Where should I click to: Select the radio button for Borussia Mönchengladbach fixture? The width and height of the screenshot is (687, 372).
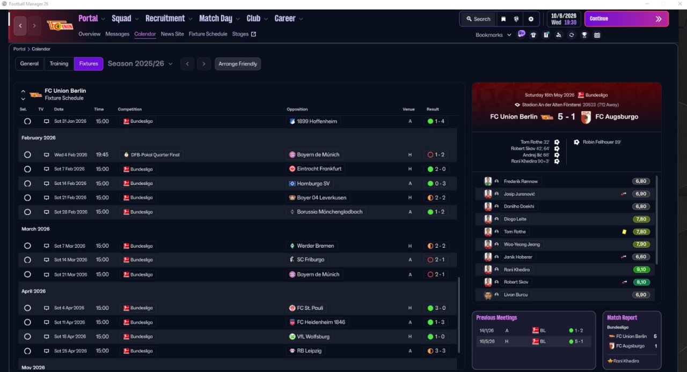[27, 212]
